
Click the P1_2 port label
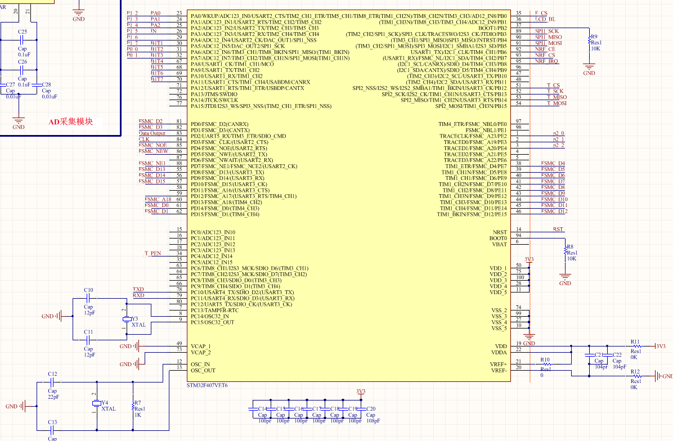tap(132, 13)
